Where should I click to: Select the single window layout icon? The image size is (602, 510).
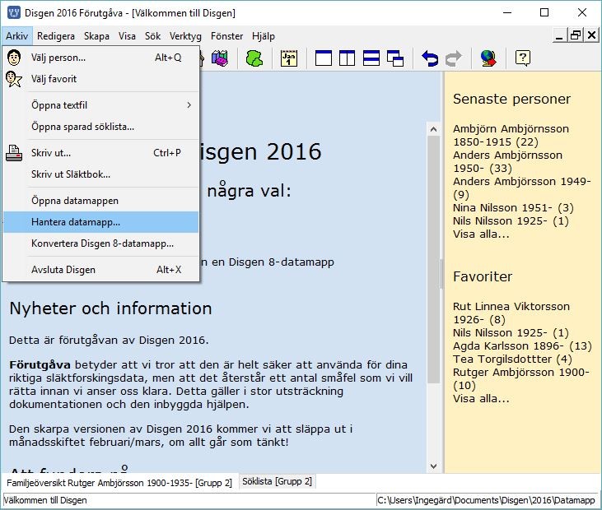(x=324, y=58)
